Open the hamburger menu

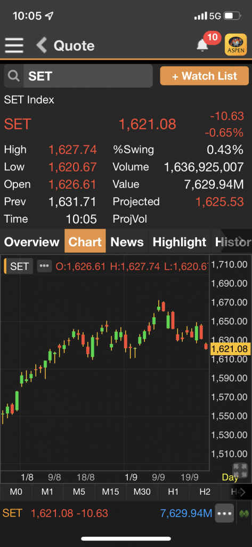[14, 45]
